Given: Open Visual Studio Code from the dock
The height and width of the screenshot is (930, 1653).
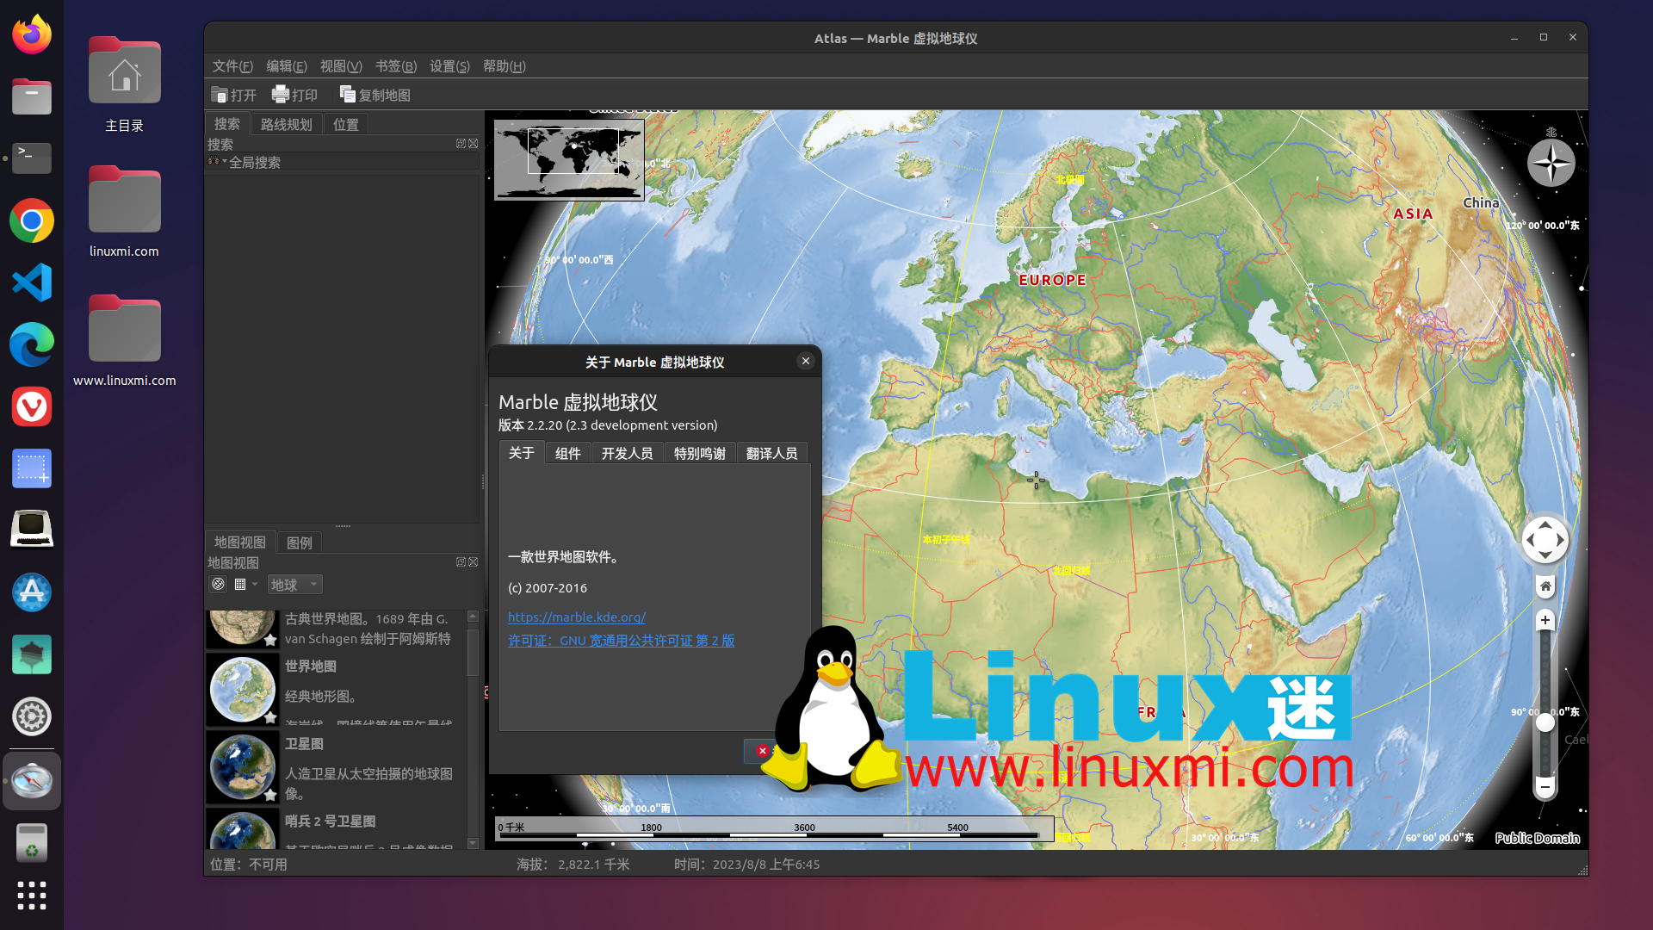Looking at the screenshot, I should click(x=32, y=282).
